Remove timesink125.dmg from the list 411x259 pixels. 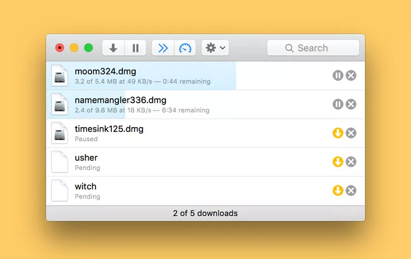click(x=351, y=133)
